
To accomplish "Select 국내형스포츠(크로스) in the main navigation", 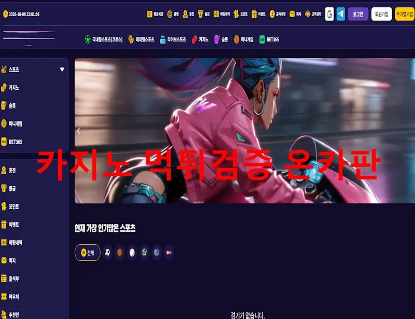I will pyautogui.click(x=103, y=39).
